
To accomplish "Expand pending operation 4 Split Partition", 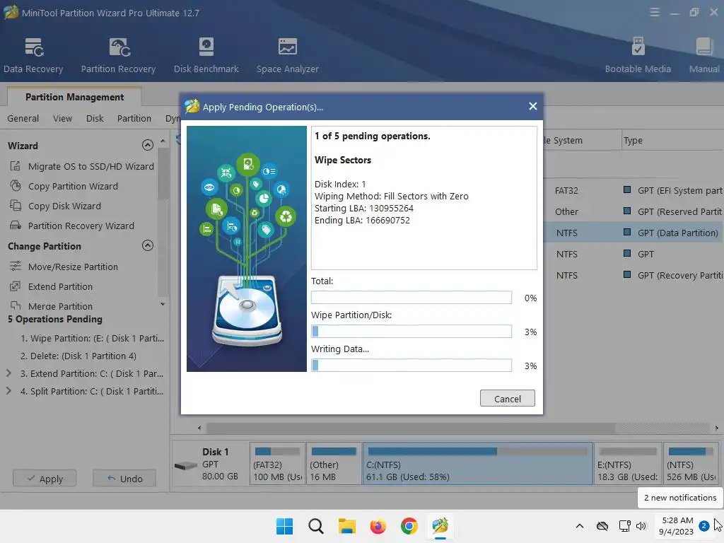I will pyautogui.click(x=8, y=390).
